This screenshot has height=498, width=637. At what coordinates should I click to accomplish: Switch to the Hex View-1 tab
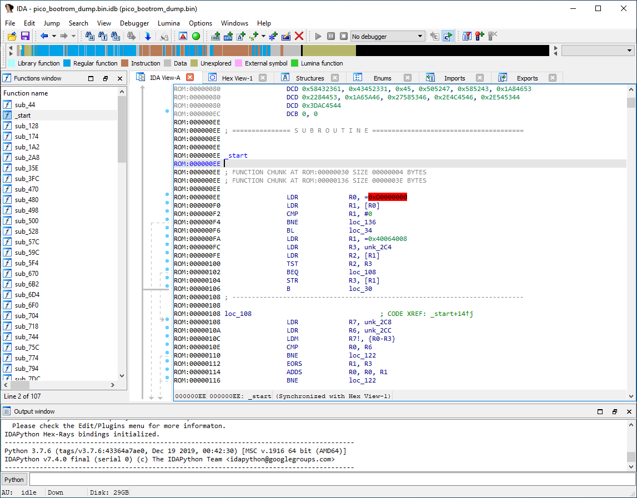[x=237, y=78]
